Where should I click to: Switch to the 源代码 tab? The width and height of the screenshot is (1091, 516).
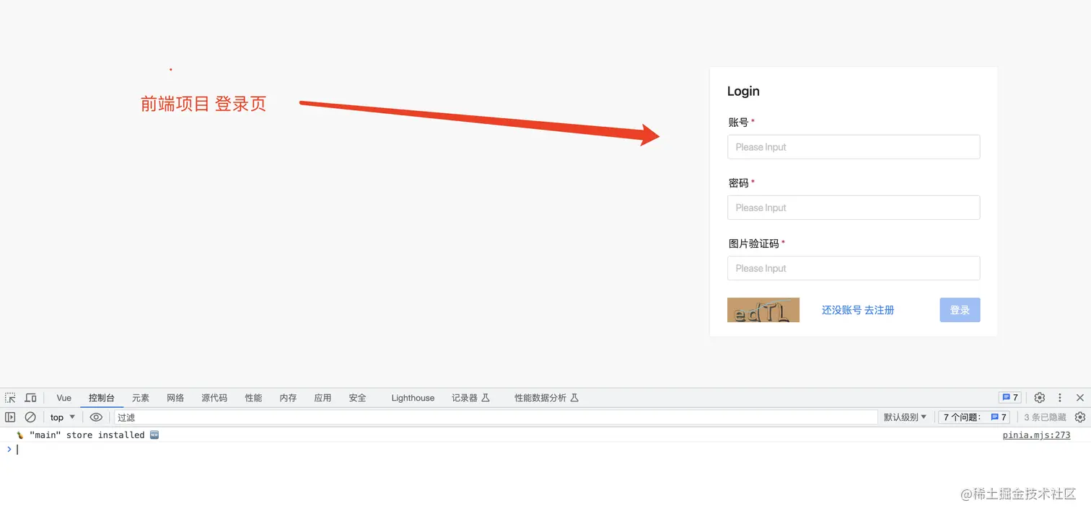pyautogui.click(x=214, y=398)
